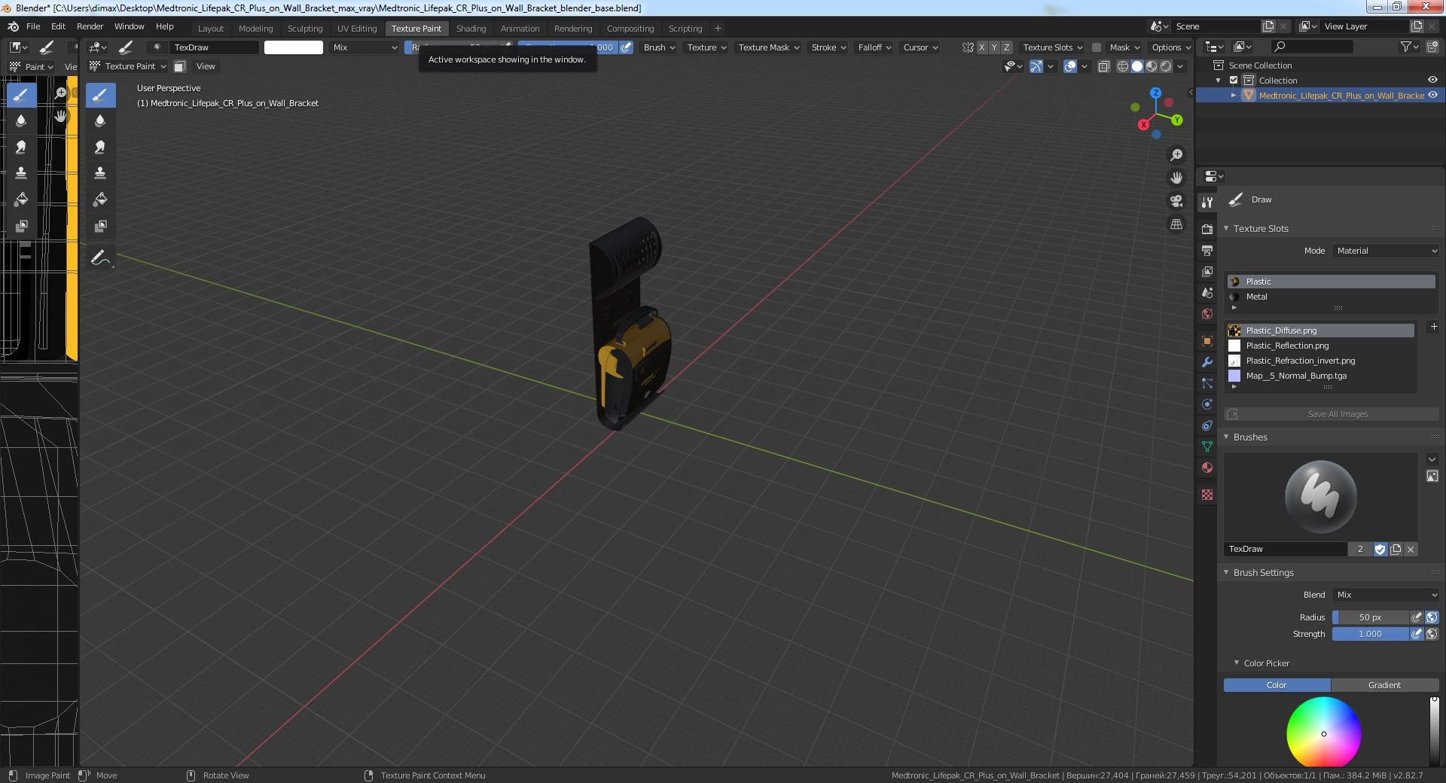Switch to the Sculpting workspace tab

click(x=305, y=29)
